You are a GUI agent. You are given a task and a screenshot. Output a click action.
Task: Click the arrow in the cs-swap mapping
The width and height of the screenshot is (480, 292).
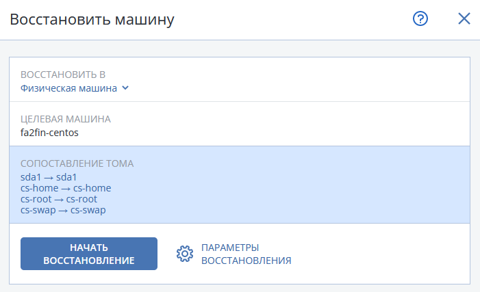(x=63, y=210)
